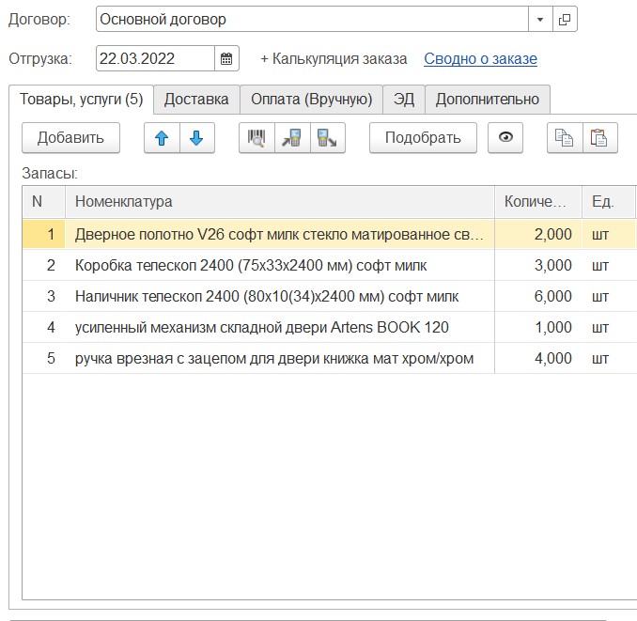Open the selected contract form icon
This screenshot has height=621, width=637.
click(565, 19)
